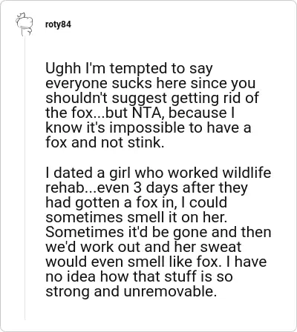
Task: Open the Reddit snoo avatar of roty84
Action: tap(25, 24)
